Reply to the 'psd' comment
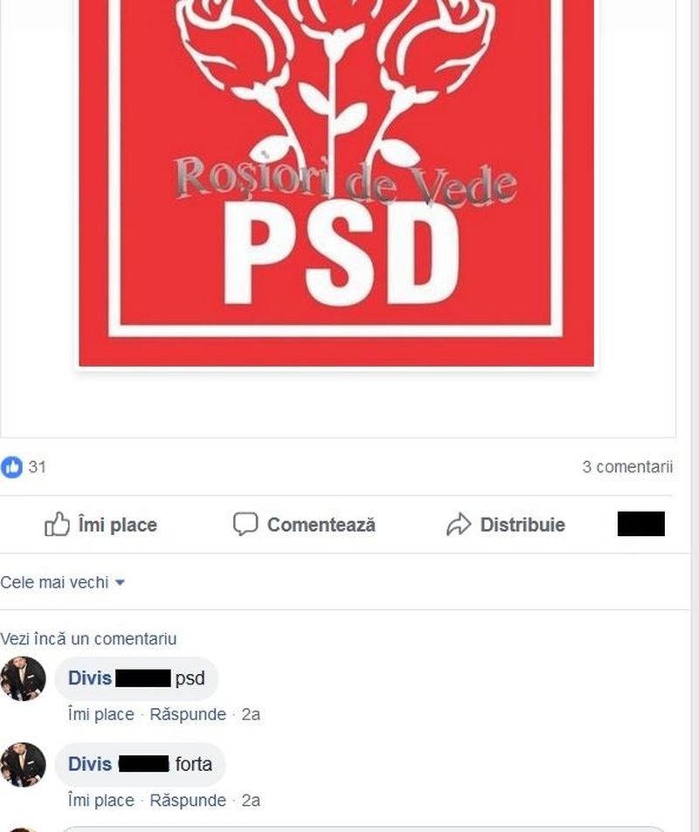 tap(188, 715)
